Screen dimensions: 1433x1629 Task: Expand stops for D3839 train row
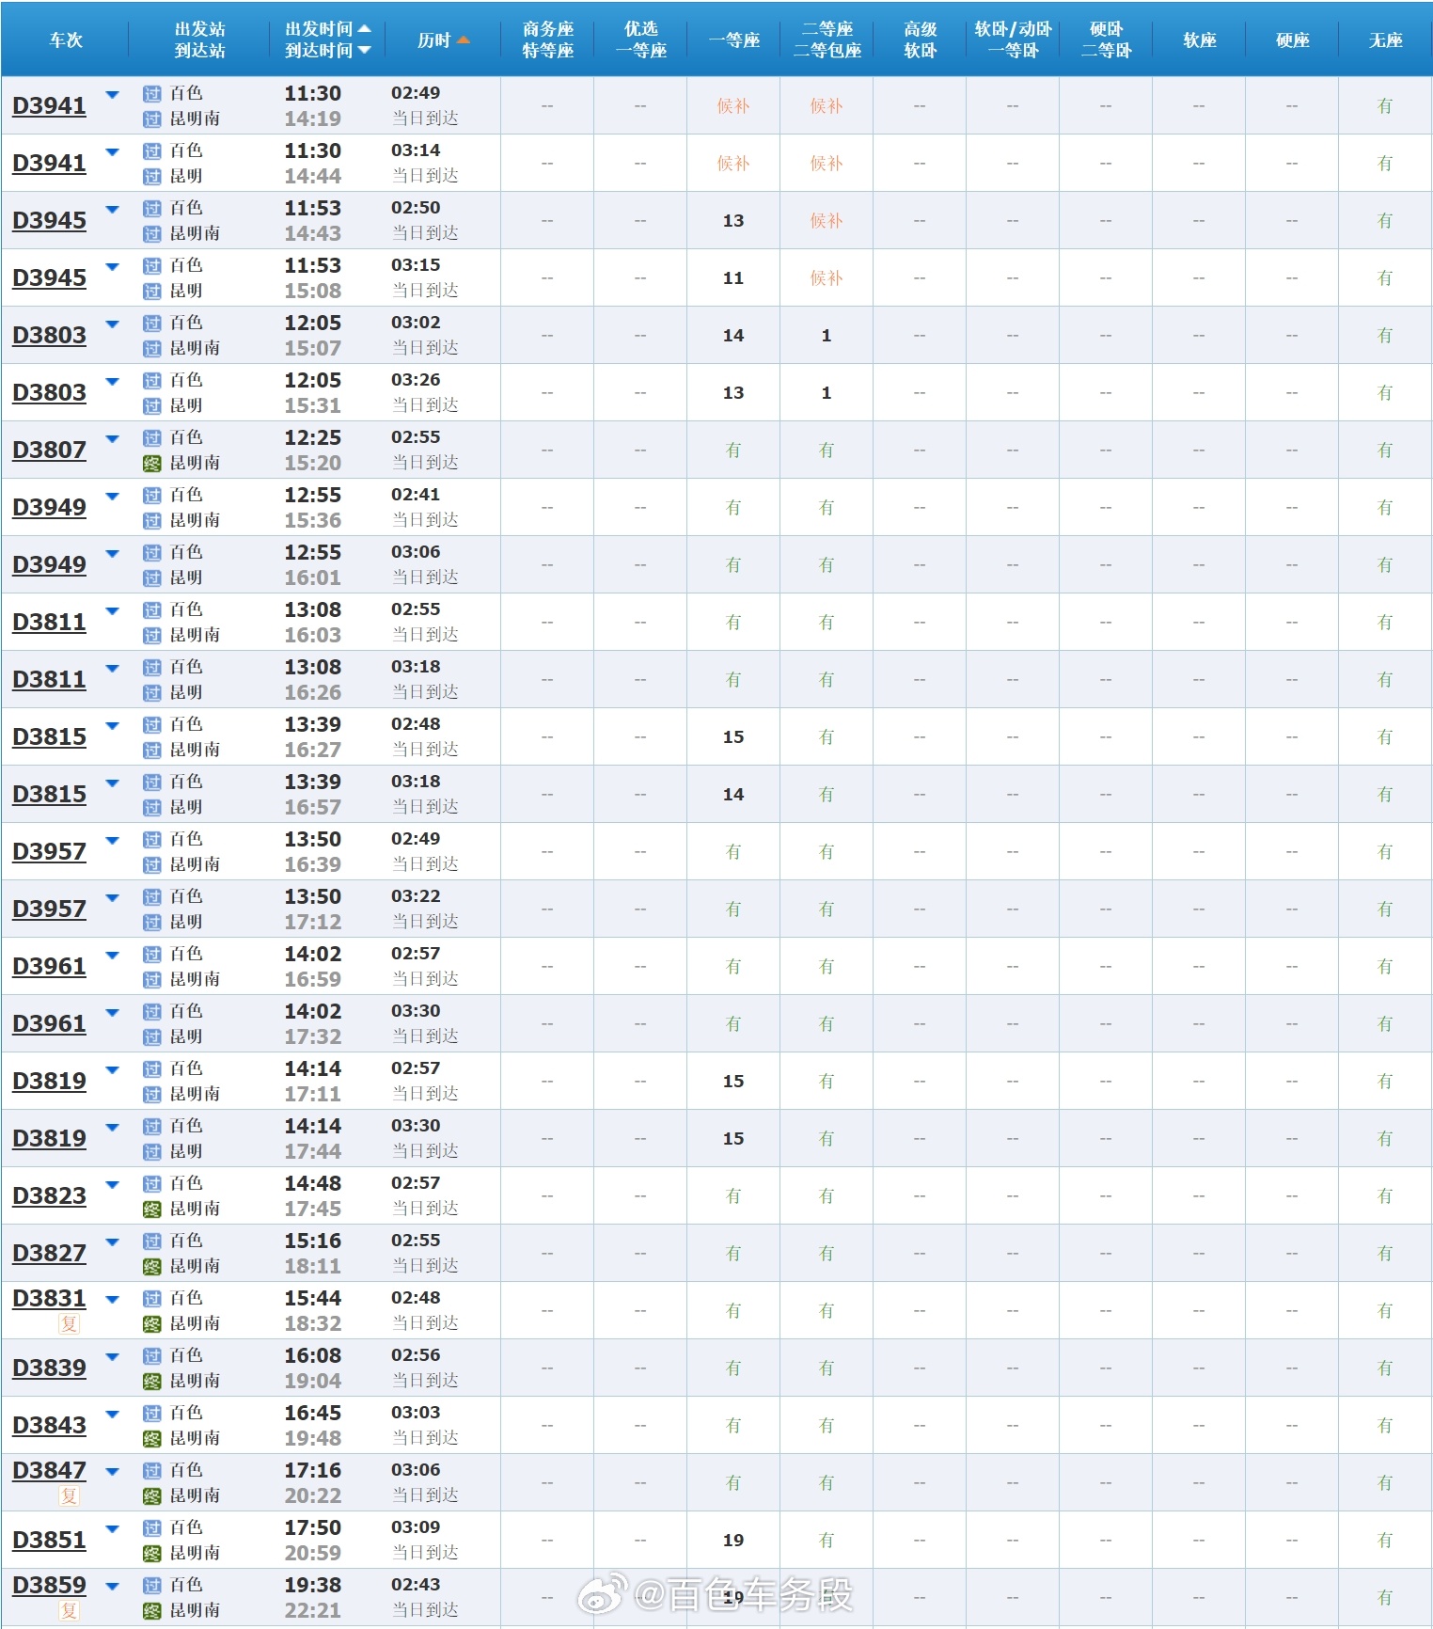(x=113, y=1357)
